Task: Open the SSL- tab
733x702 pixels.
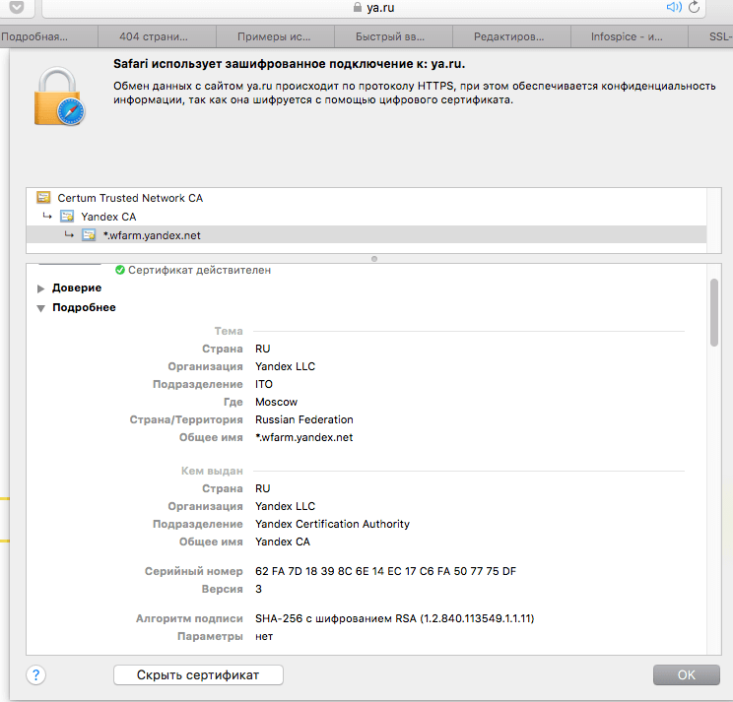Action: (711, 36)
